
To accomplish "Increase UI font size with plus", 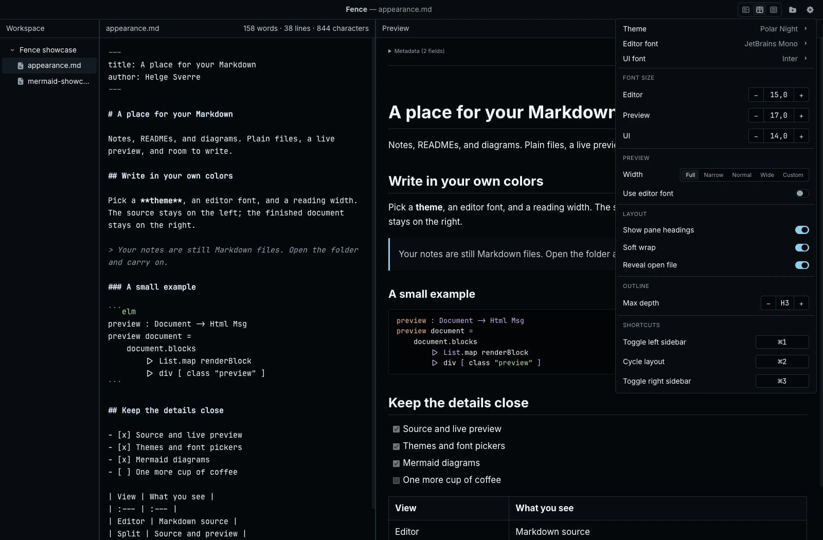I will [801, 136].
